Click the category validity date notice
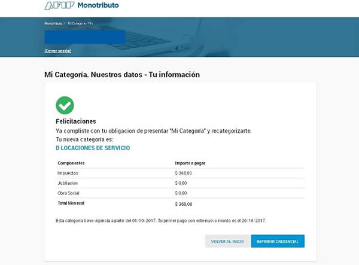Viewport: 359px width, 265px height. point(161,221)
